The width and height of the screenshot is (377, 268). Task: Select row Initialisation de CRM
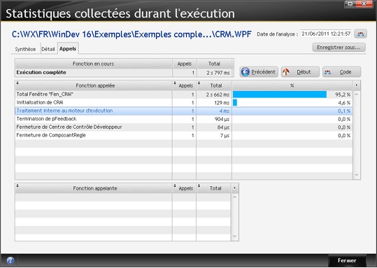point(184,103)
